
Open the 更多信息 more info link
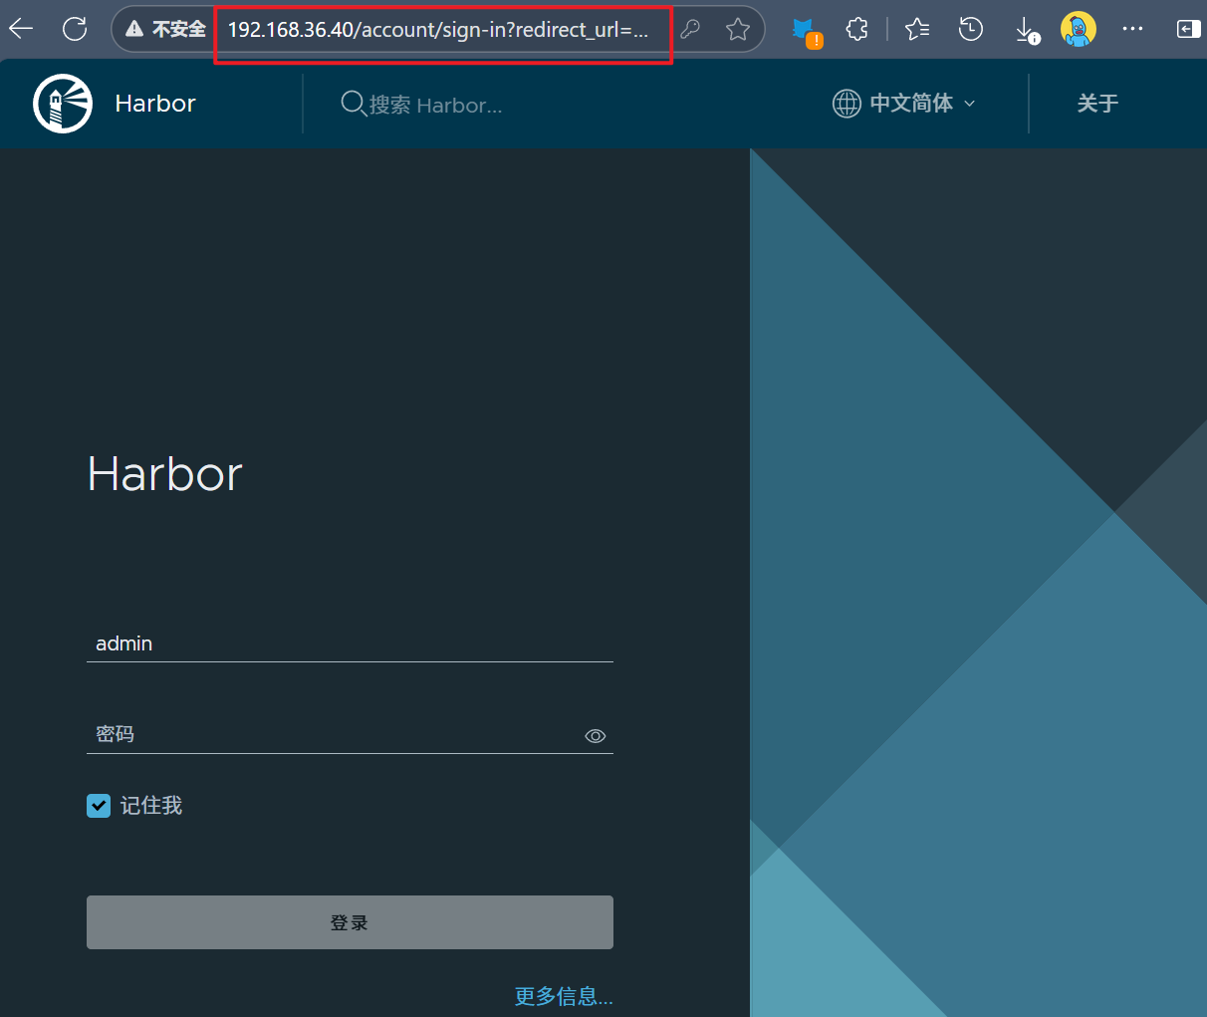coord(564,996)
